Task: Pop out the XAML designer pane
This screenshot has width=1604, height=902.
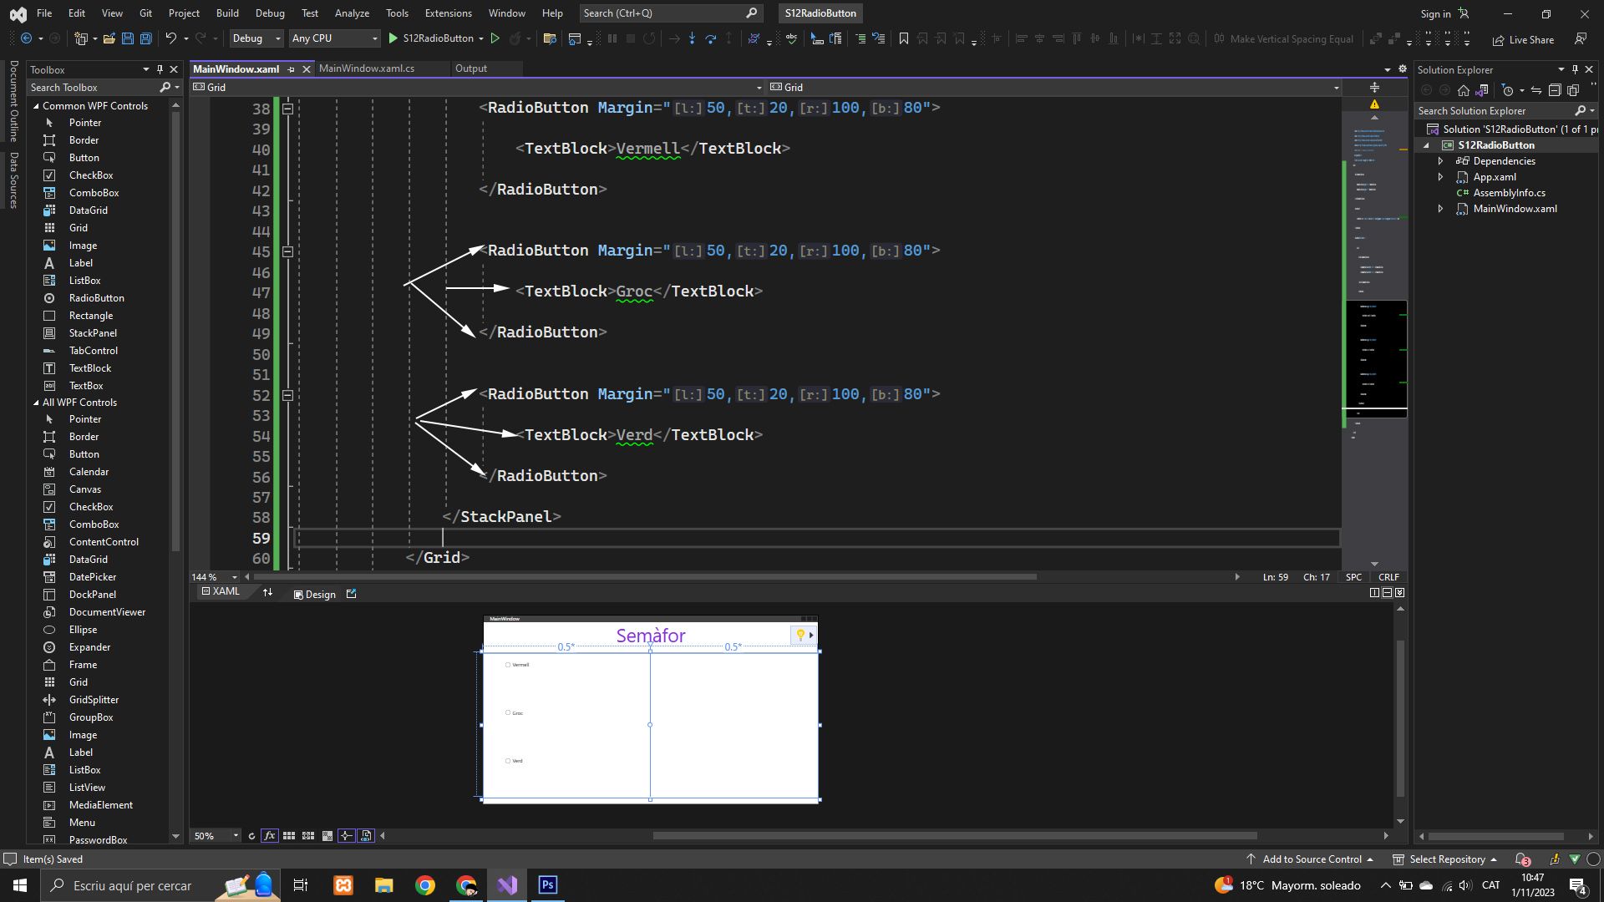Action: (x=352, y=594)
